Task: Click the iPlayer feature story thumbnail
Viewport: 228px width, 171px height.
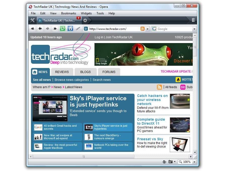Action: pyautogui.click(x=50, y=108)
